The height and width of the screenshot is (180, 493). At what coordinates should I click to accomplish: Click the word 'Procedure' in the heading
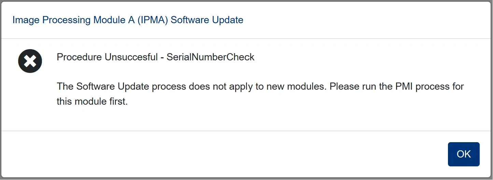79,57
